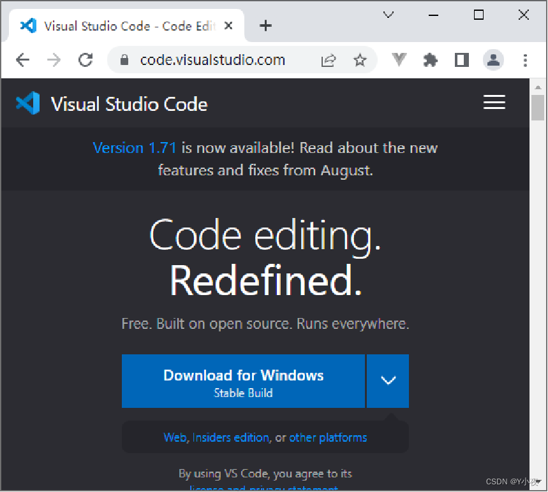Close the Visual Studio Code tab

(228, 25)
